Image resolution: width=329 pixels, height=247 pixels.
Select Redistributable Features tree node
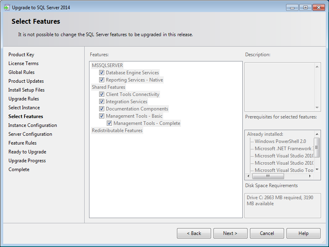[x=117, y=131]
